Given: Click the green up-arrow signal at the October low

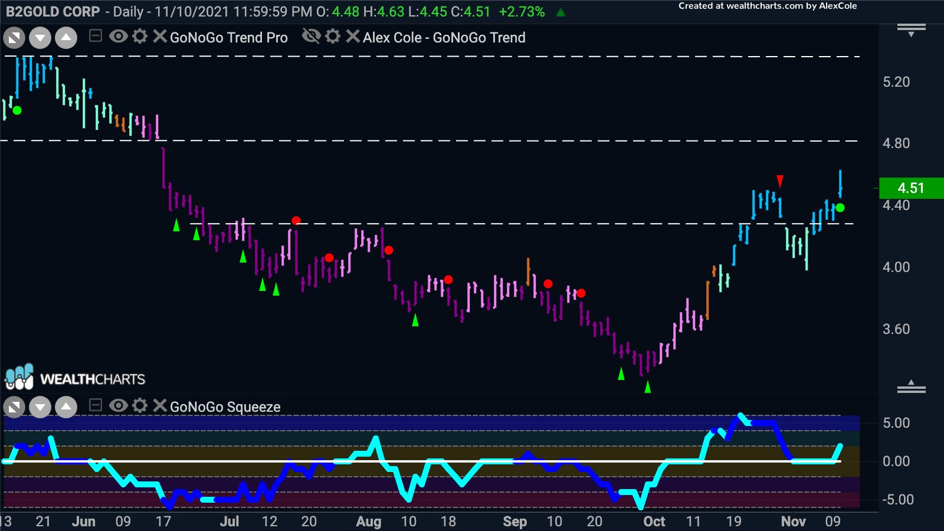Looking at the screenshot, I should tap(648, 386).
